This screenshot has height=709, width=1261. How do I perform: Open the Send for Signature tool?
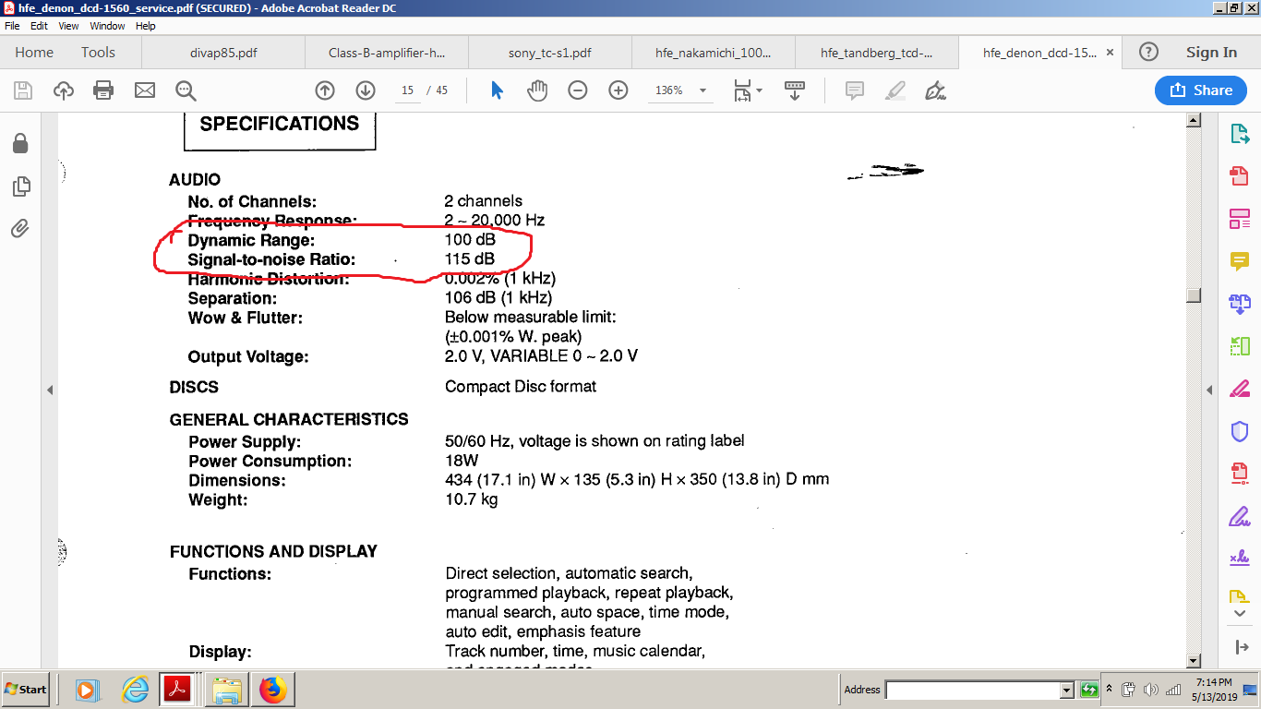coord(1240,559)
